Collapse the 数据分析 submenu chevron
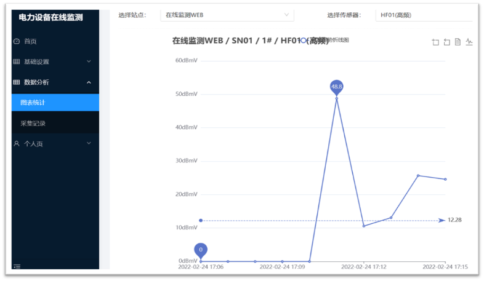The image size is (484, 281). tap(89, 82)
